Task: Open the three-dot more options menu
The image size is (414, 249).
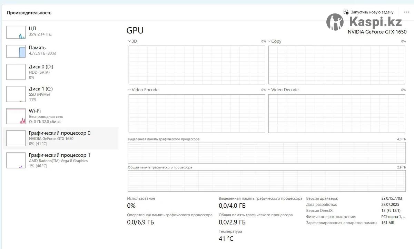Action: click(406, 12)
